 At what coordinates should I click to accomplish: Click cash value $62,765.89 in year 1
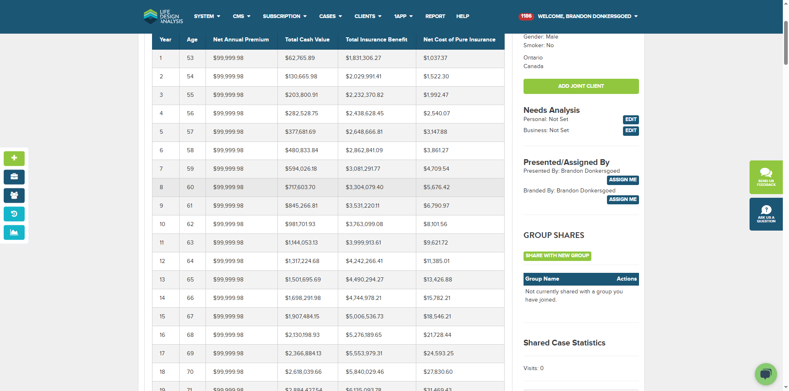tap(300, 58)
